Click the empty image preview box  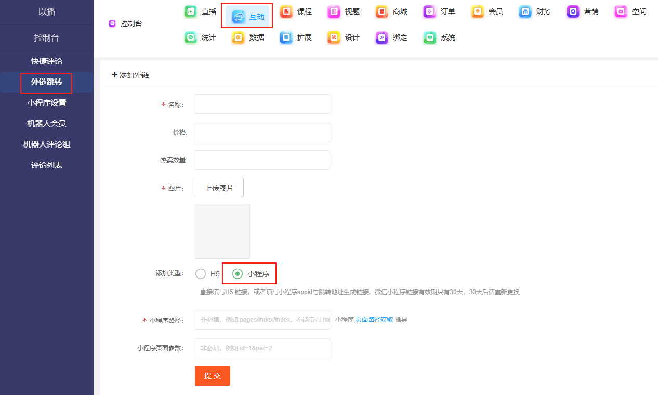222,231
